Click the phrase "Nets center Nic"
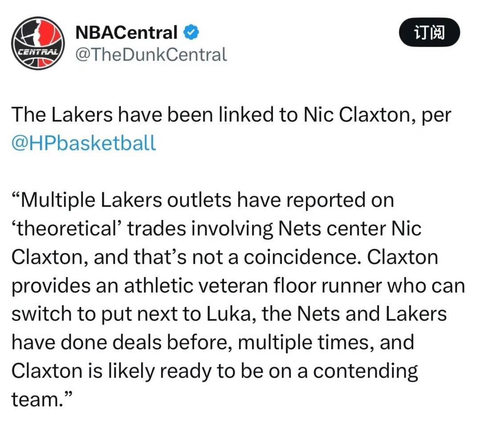The image size is (481, 424). click(350, 228)
